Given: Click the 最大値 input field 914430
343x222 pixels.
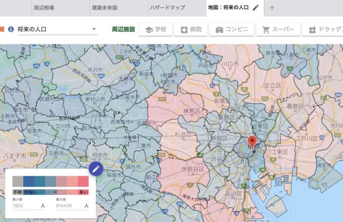Looking at the screenshot, I should click(68, 206).
